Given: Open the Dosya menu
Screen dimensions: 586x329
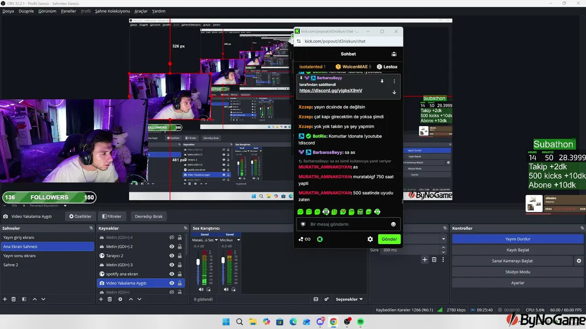Looking at the screenshot, I should [x=8, y=11].
